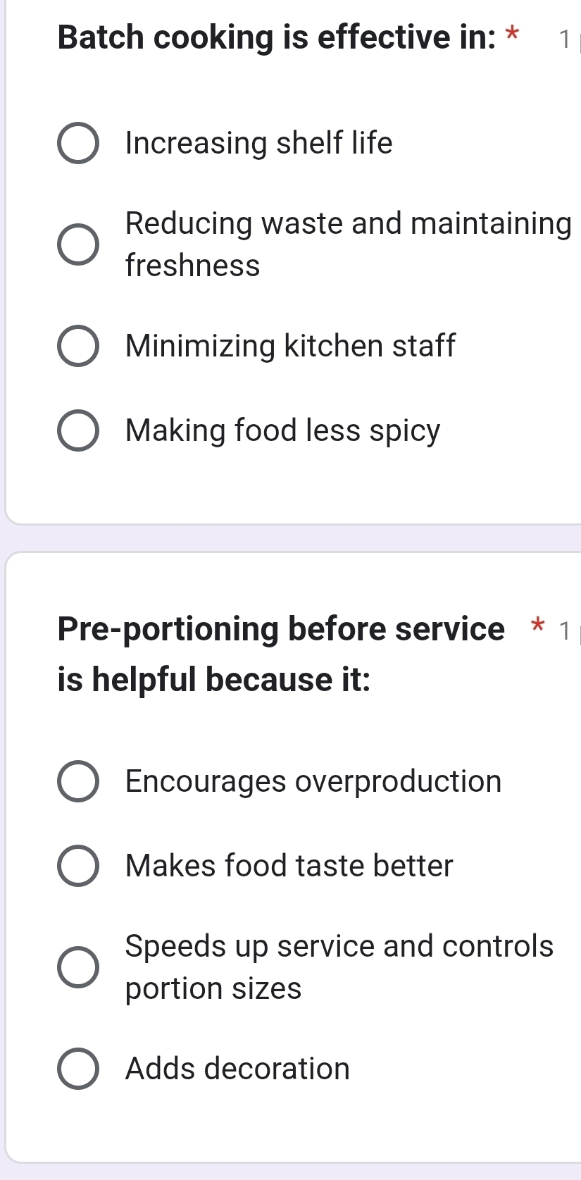Choose the Makes food taste better radio circle
581x1180 pixels.
77,866
